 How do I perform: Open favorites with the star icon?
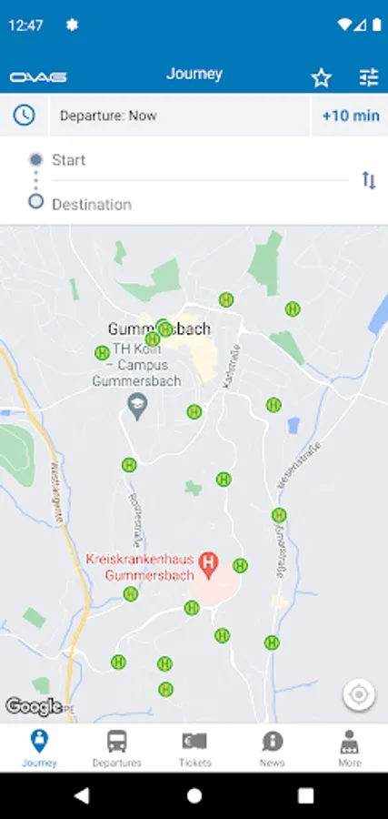[322, 78]
